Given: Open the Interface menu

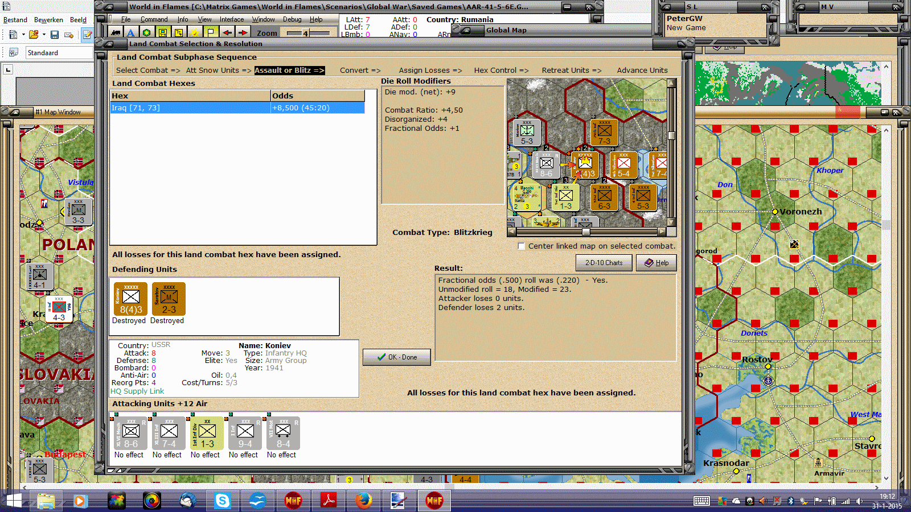Looking at the screenshot, I should [232, 19].
